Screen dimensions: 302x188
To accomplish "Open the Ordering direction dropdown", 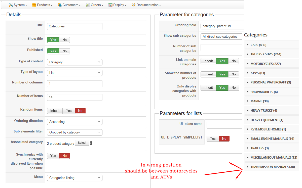I will coord(75,122).
